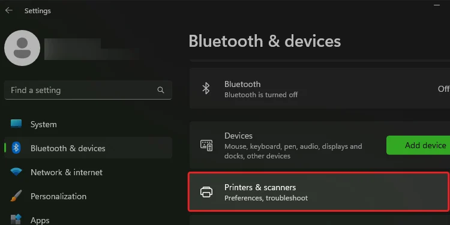Click the System monitor icon
The image size is (450, 225).
16,124
